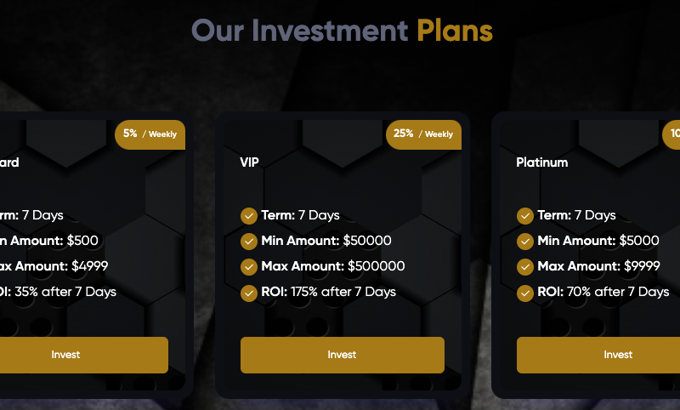Click VIP ROI 175% after 7 Days text
This screenshot has height=410, width=680.
point(328,293)
